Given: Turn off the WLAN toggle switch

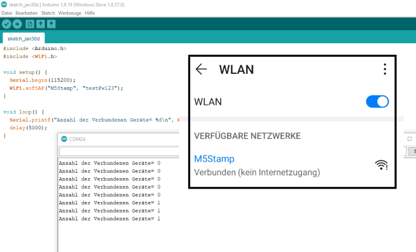Looking at the screenshot, I should coord(377,102).
